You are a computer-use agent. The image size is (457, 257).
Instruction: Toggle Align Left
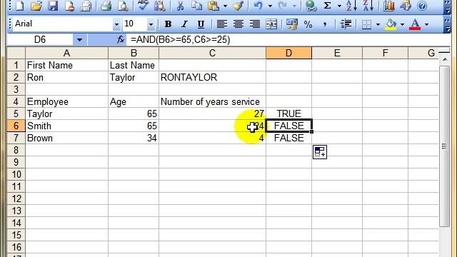222,24
